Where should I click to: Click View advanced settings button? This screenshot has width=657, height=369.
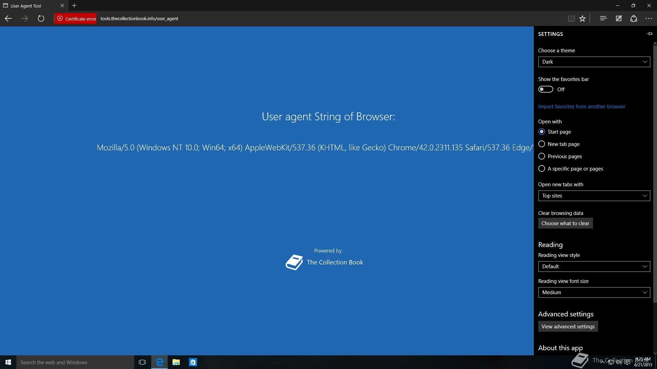coord(568,327)
